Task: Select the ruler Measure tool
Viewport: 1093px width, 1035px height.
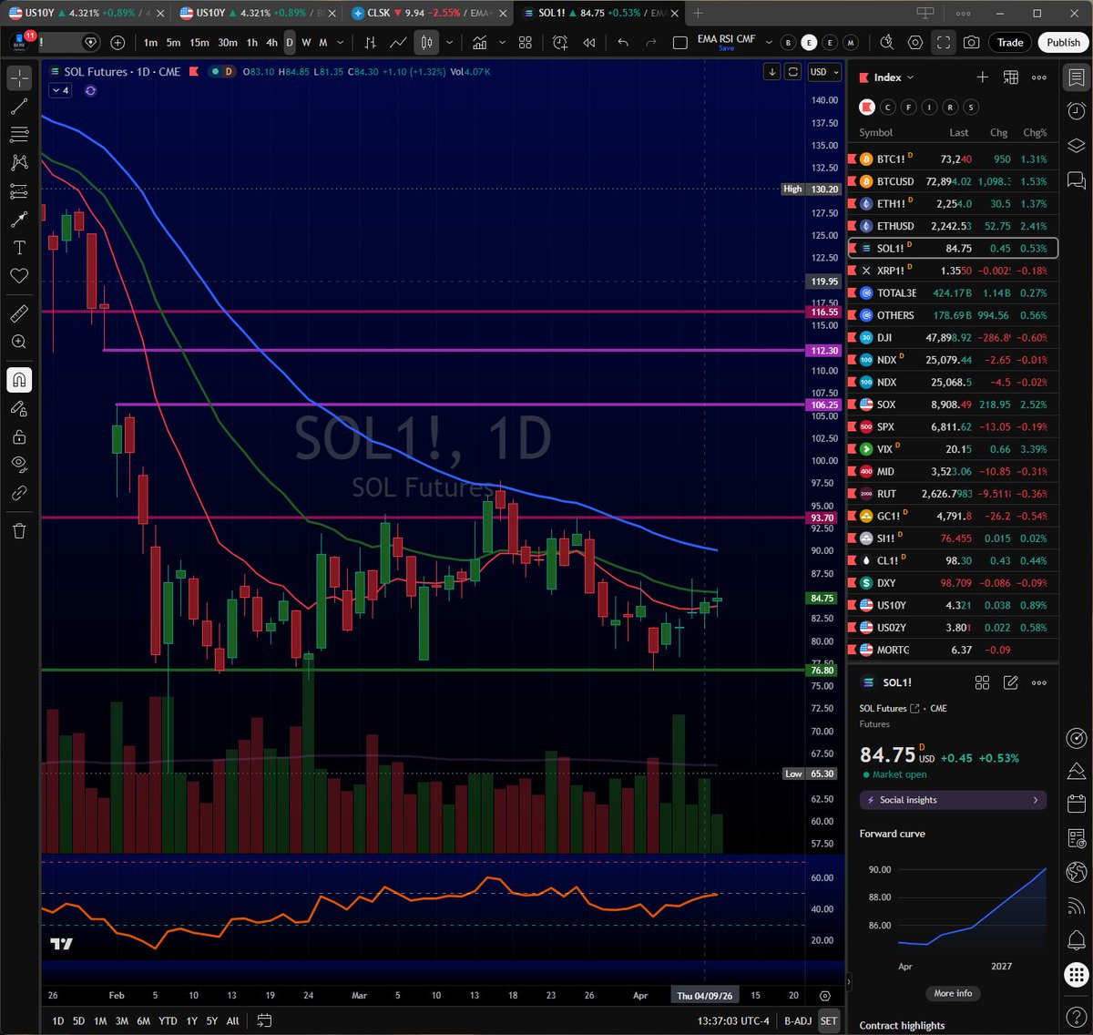Action: coord(19,313)
